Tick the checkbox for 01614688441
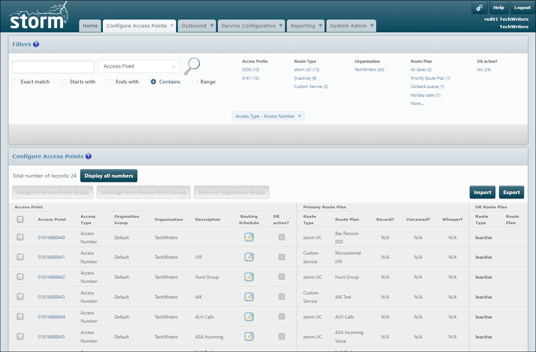 click(x=20, y=257)
